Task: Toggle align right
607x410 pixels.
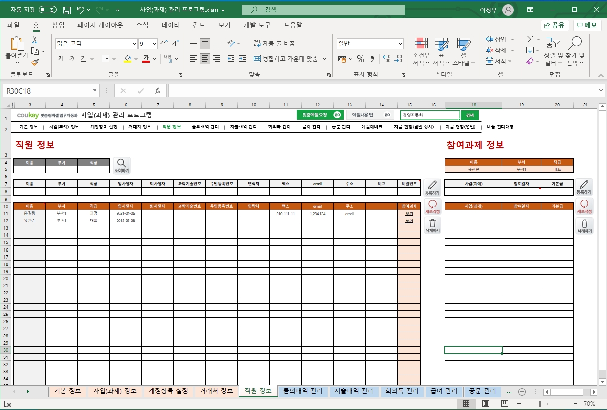Action: (x=216, y=59)
